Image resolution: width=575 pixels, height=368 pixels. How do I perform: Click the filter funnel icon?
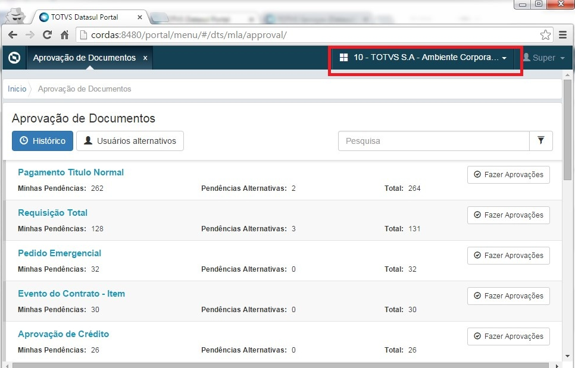pyautogui.click(x=541, y=141)
